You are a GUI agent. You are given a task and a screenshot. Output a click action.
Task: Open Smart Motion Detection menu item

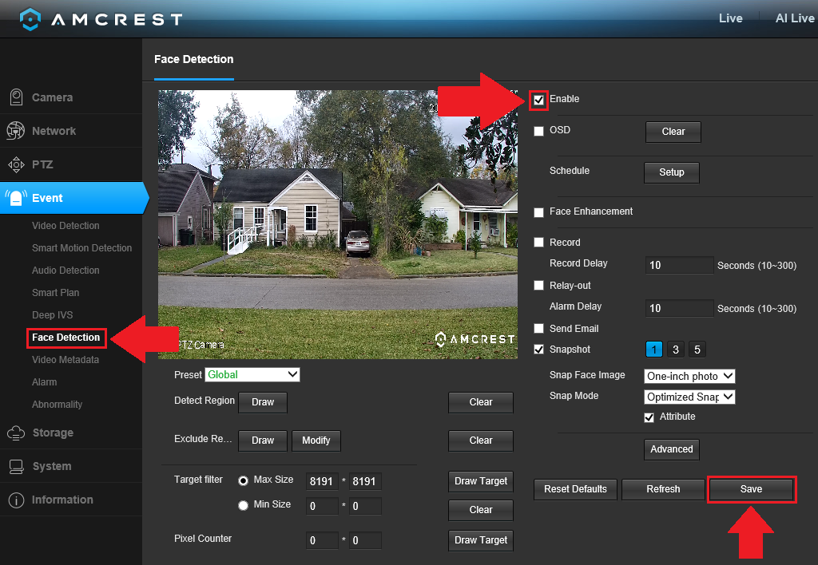[x=81, y=248]
